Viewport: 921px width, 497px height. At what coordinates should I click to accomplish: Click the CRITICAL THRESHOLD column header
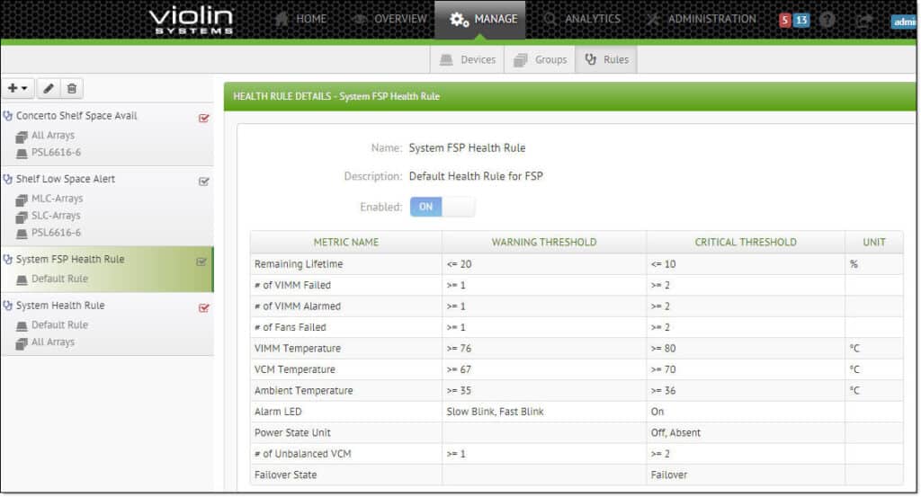point(746,243)
